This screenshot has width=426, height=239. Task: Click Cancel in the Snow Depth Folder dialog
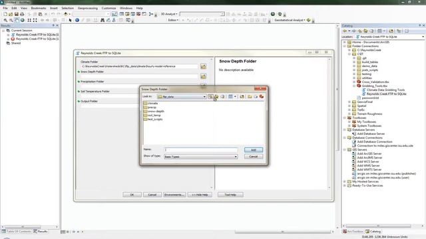click(254, 157)
